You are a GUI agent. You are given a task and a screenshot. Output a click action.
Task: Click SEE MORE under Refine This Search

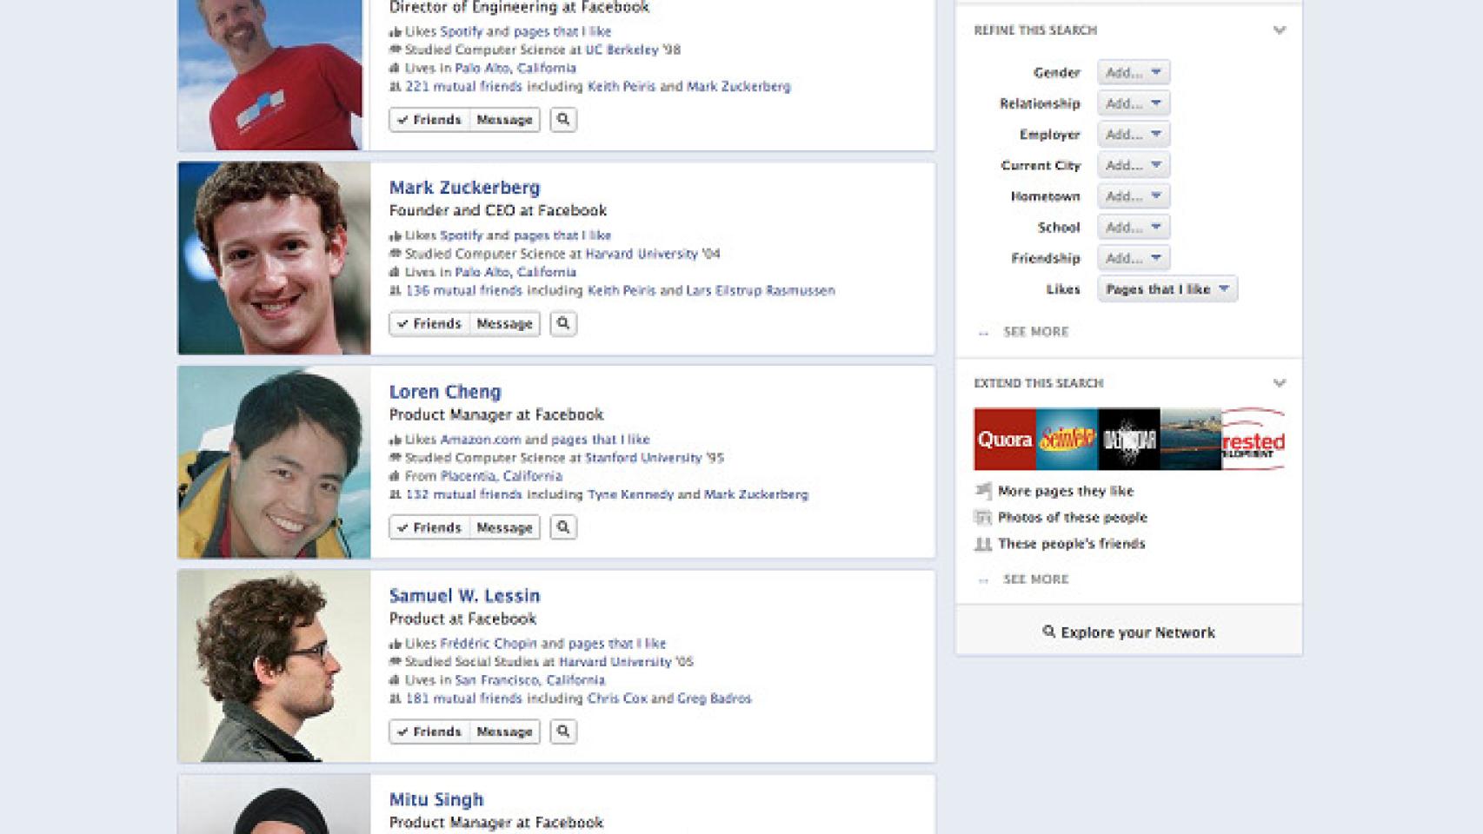point(1035,332)
